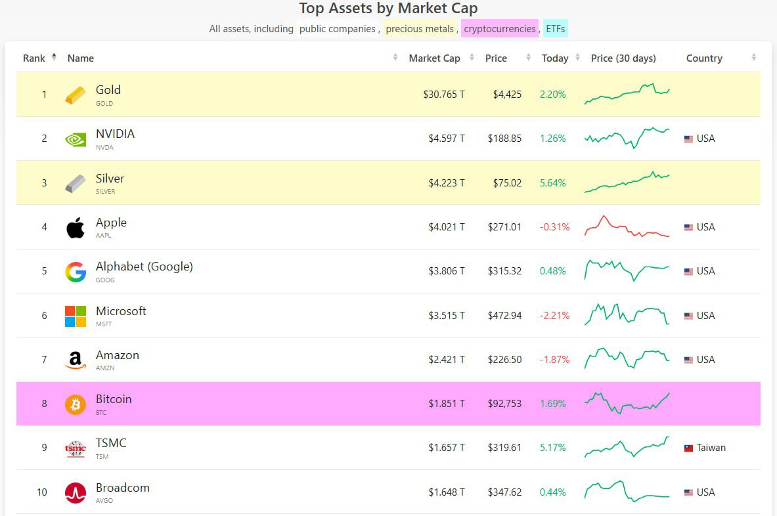The height and width of the screenshot is (516, 777).
Task: Click the Alphabet Google logo
Action: click(x=76, y=272)
